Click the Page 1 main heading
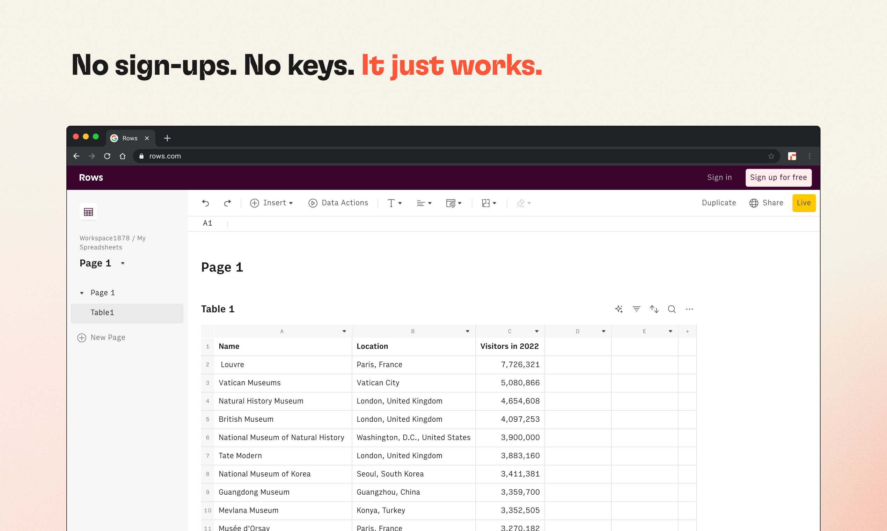This screenshot has width=887, height=531. tap(222, 267)
